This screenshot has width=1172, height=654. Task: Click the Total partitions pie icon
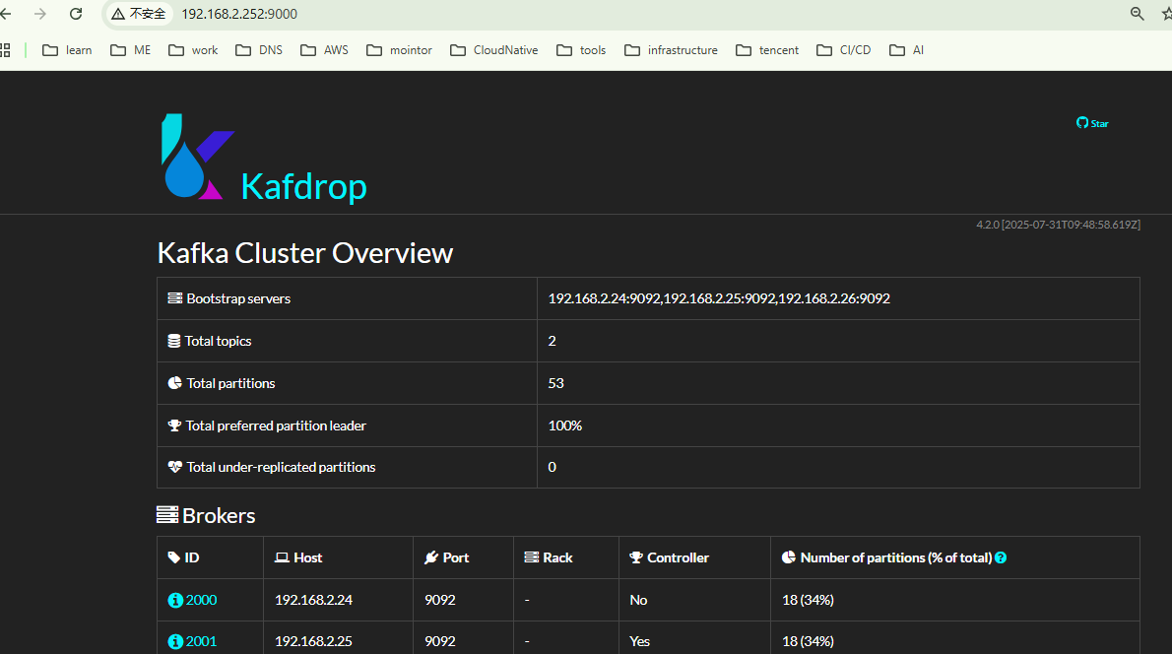(175, 383)
